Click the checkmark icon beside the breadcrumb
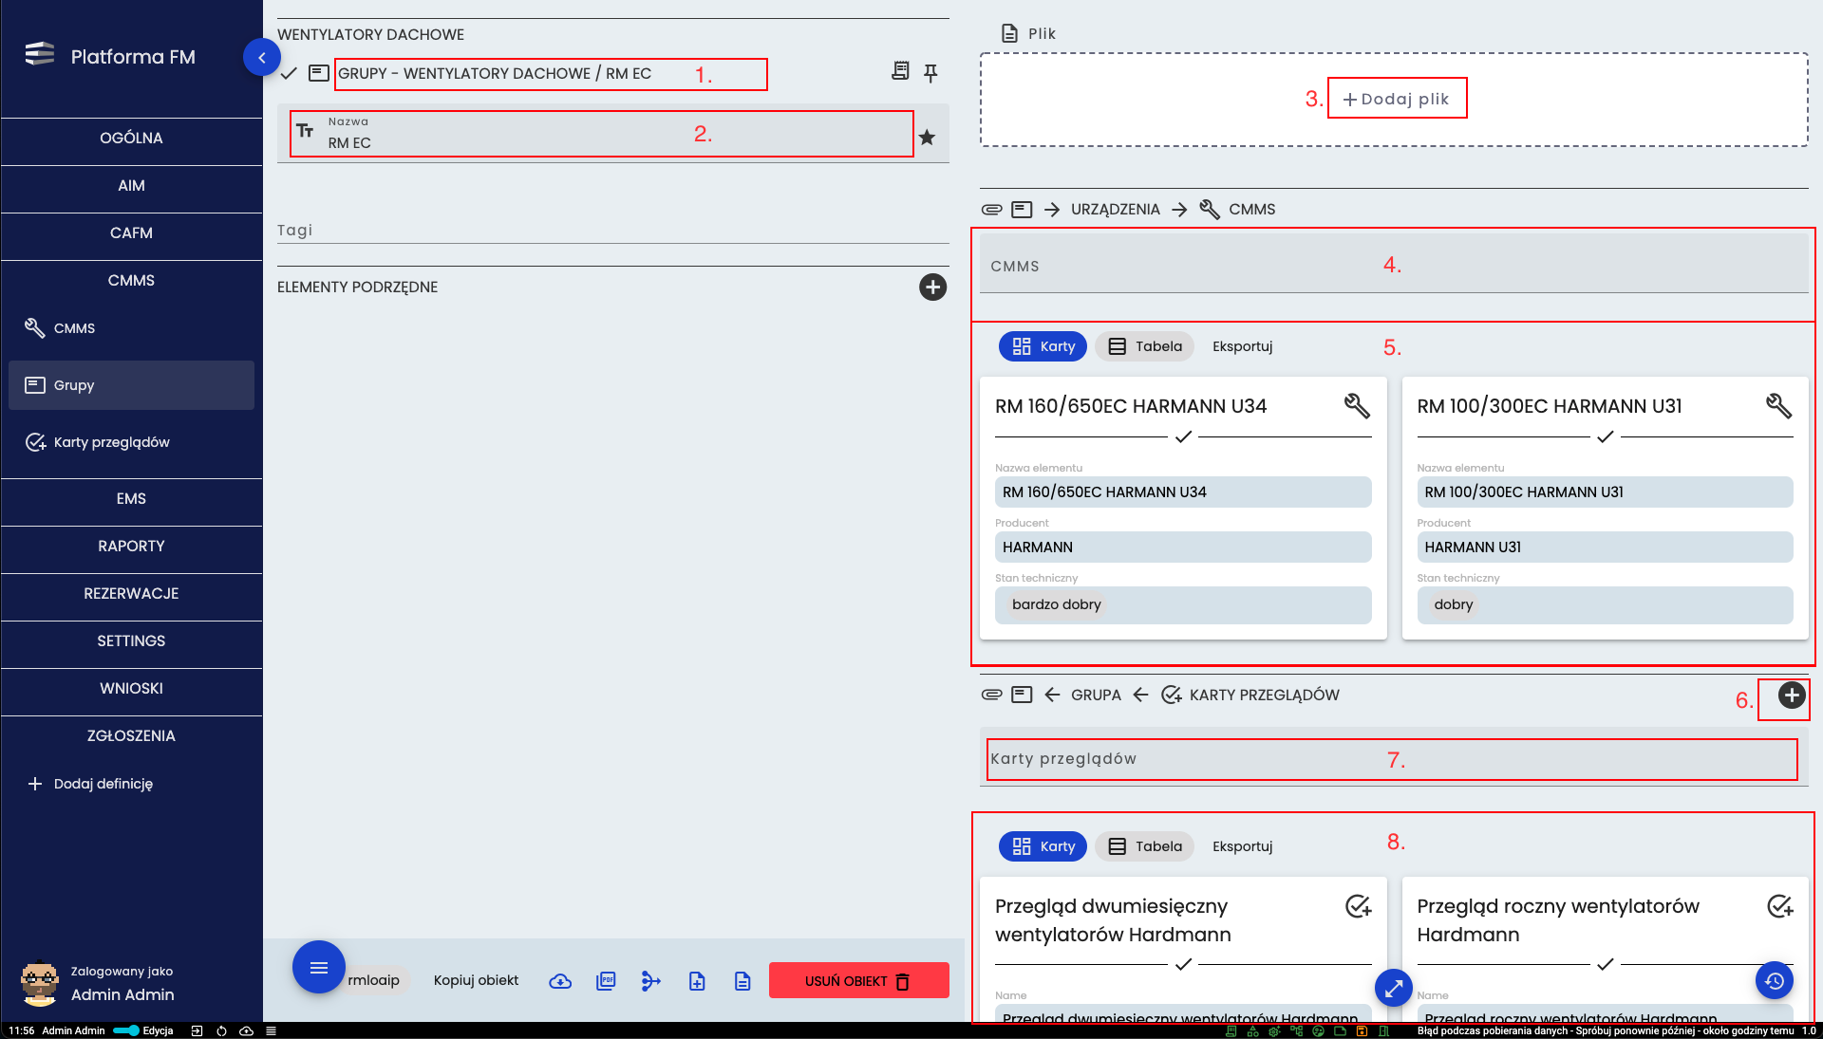Image resolution: width=1823 pixels, height=1039 pixels. point(290,73)
